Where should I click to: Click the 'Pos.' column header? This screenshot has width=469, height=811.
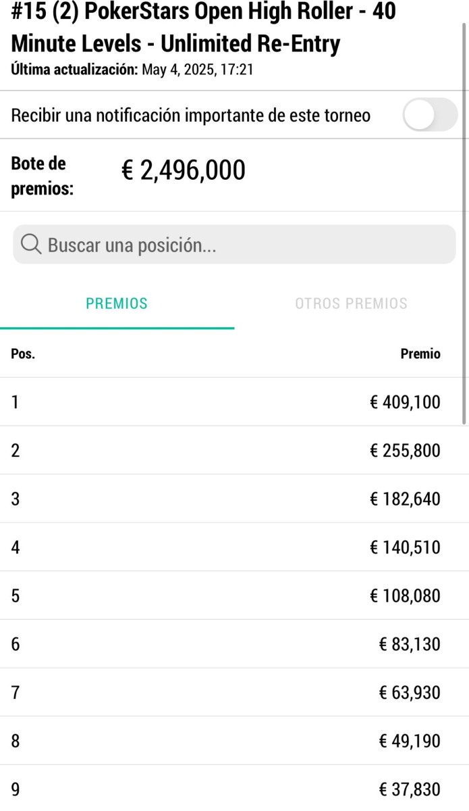pos(23,354)
